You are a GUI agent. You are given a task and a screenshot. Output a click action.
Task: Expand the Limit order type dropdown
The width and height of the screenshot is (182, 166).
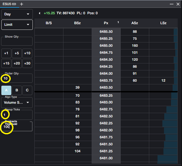[x=17, y=25]
